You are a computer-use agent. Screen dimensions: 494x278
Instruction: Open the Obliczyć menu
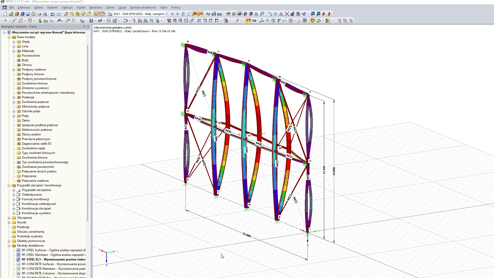click(67, 7)
